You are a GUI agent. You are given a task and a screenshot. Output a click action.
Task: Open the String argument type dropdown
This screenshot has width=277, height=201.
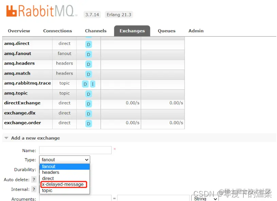tap(205, 198)
